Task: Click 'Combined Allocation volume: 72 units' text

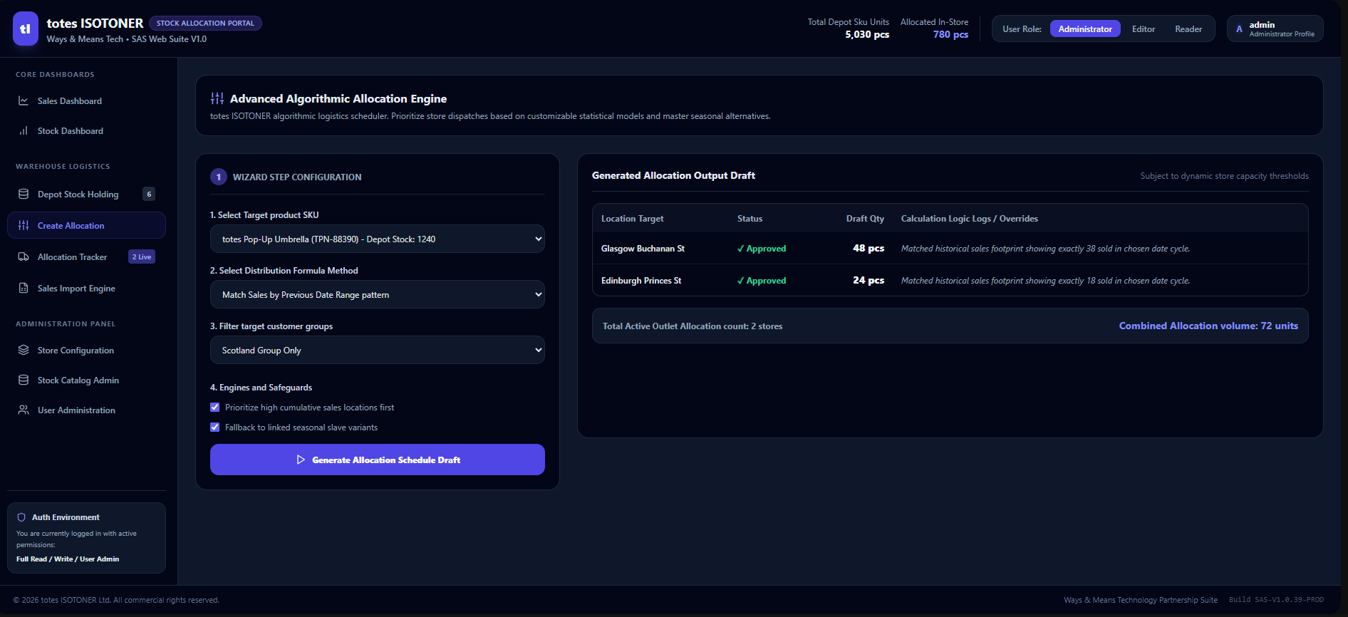Action: coord(1208,326)
